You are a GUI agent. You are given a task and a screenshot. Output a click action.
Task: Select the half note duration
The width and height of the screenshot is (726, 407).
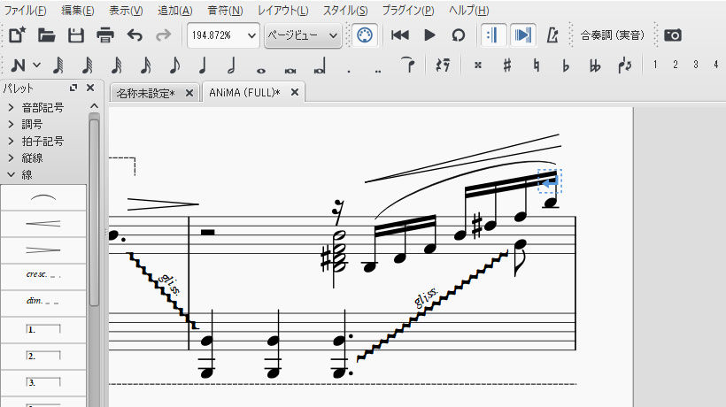click(231, 65)
